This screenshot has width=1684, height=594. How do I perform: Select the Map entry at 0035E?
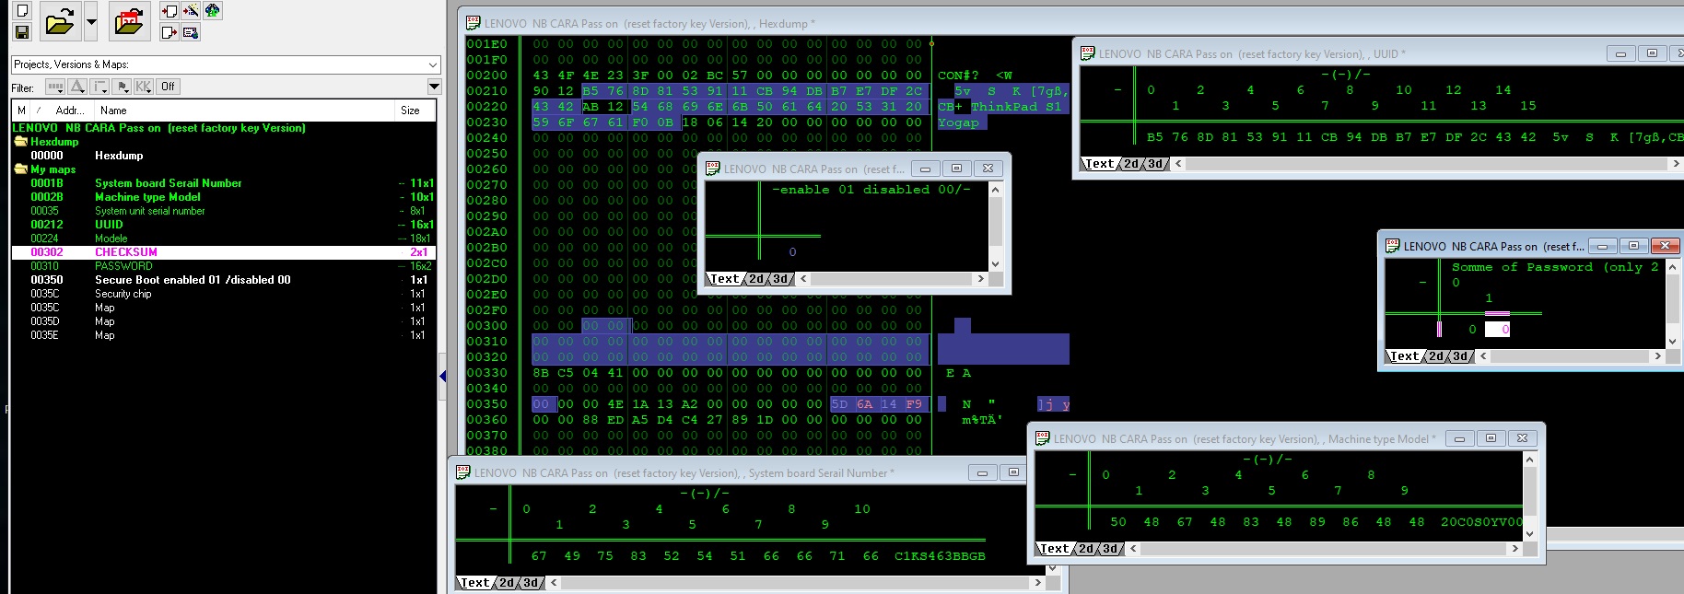pos(224,335)
